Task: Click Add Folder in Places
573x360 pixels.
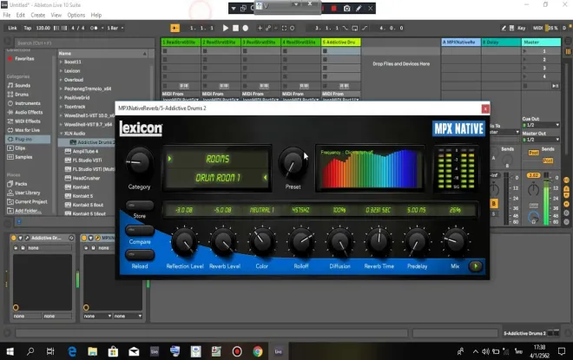Action: tap(28, 211)
